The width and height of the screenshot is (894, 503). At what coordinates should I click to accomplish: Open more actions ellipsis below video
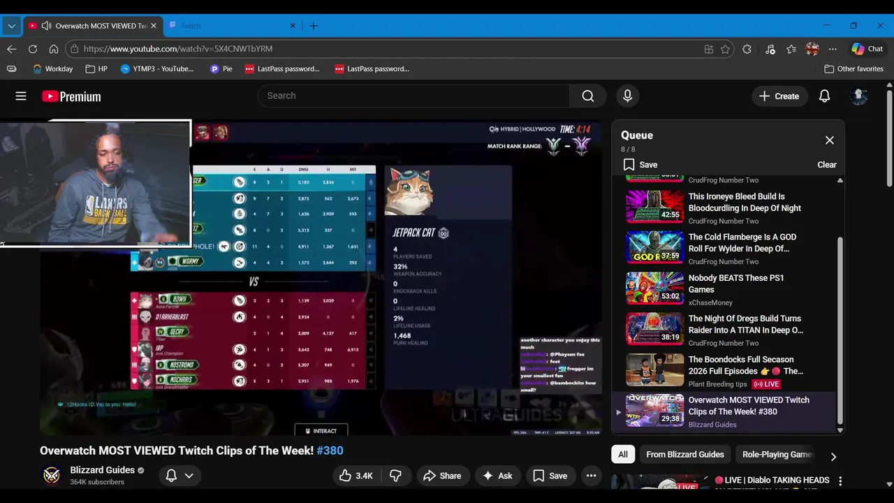point(592,476)
